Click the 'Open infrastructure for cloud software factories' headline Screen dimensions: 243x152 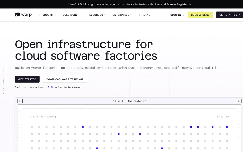coord(86,50)
